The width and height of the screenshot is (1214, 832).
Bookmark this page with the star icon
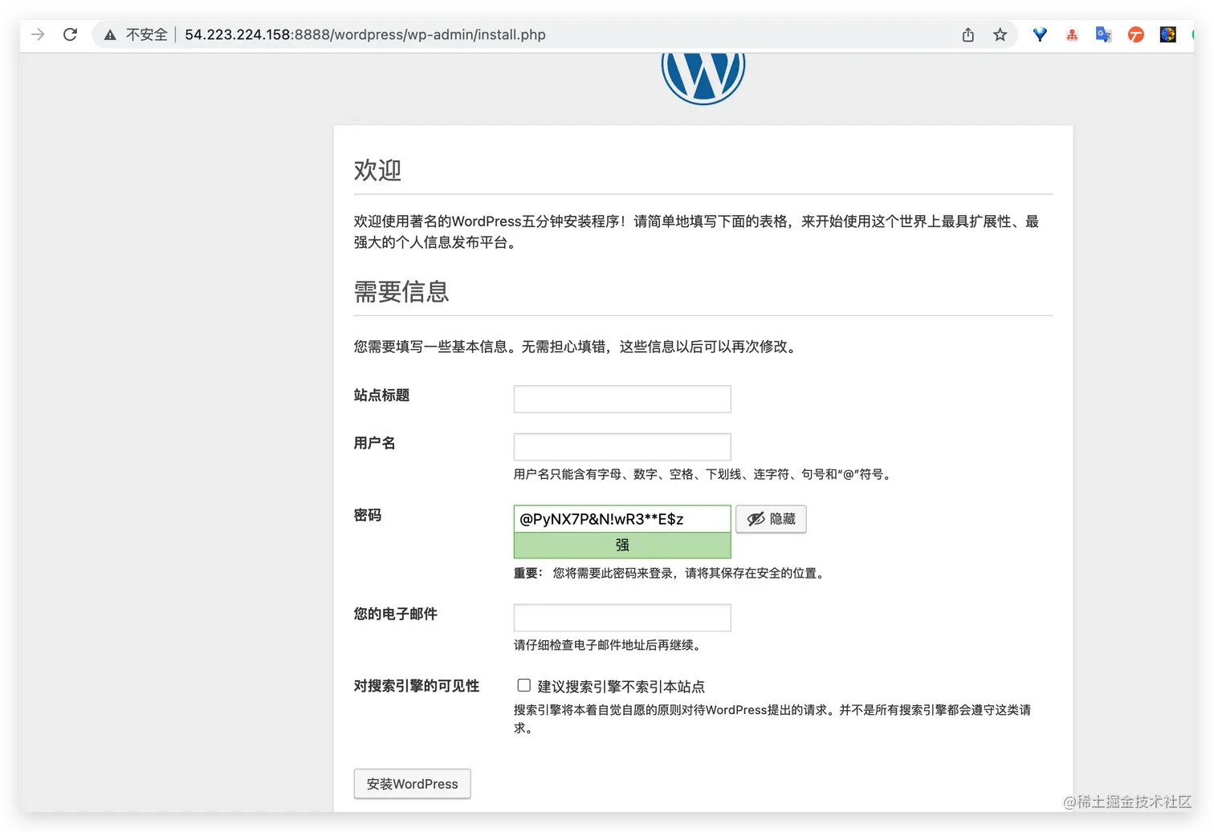1000,34
